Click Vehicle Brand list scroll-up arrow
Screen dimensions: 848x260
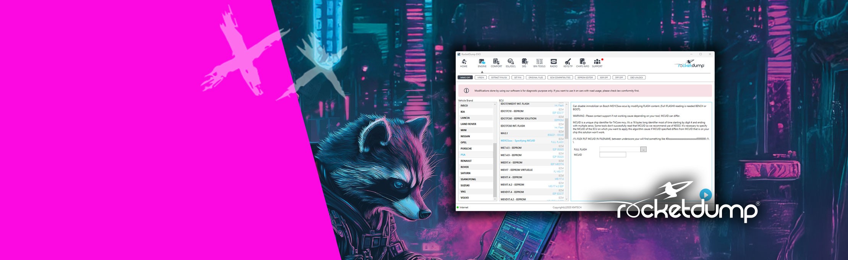coord(495,104)
